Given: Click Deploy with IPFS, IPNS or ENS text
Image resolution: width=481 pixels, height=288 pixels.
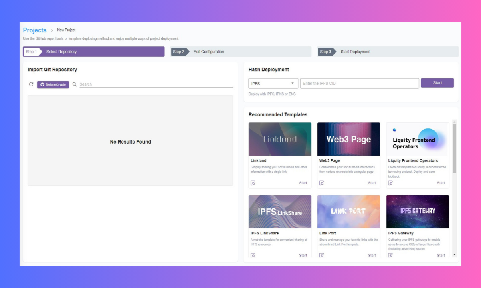Looking at the screenshot, I should [272, 94].
